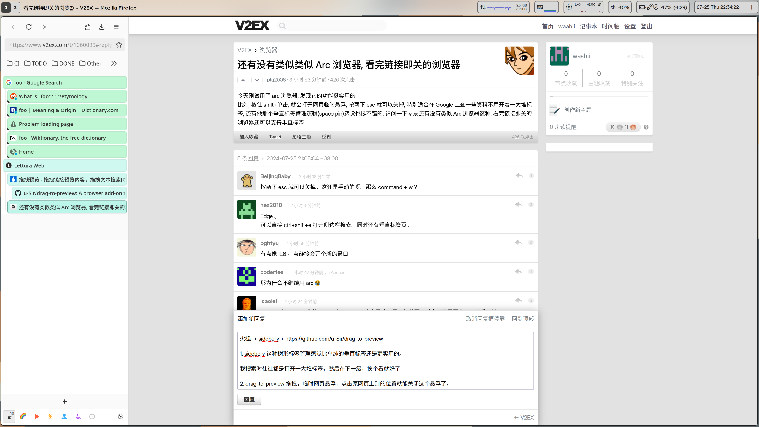This screenshot has width=759, height=427.
Task: Open Sidebery settings gear
Action: click(120, 417)
